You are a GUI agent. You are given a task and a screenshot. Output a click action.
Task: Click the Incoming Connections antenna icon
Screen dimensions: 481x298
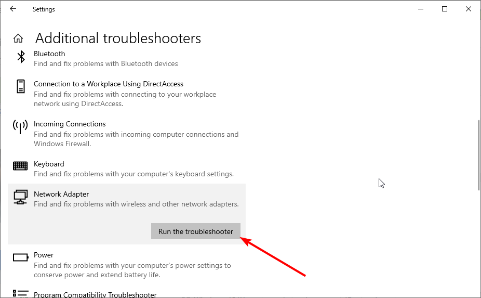[20, 126]
